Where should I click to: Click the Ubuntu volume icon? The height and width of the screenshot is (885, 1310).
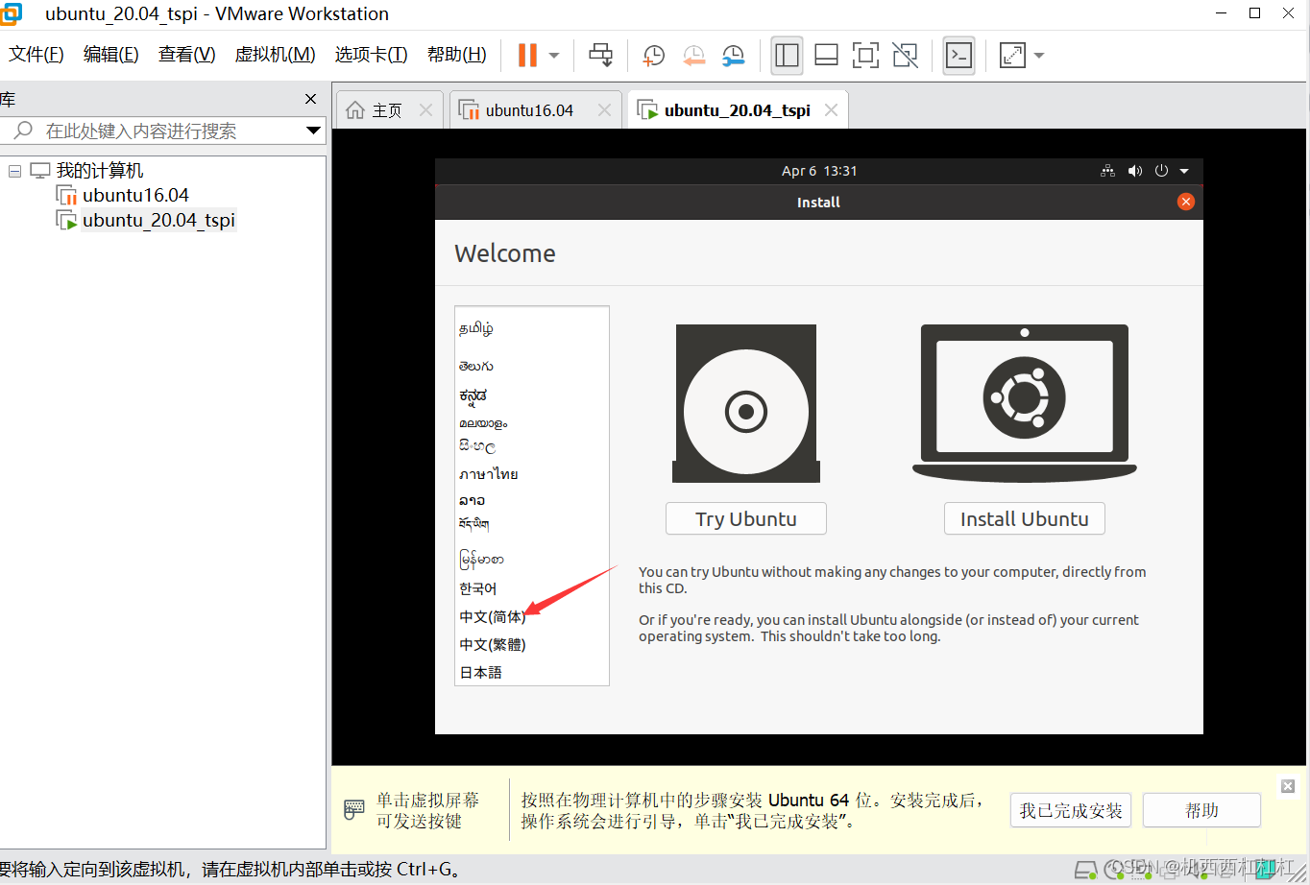pyautogui.click(x=1135, y=171)
